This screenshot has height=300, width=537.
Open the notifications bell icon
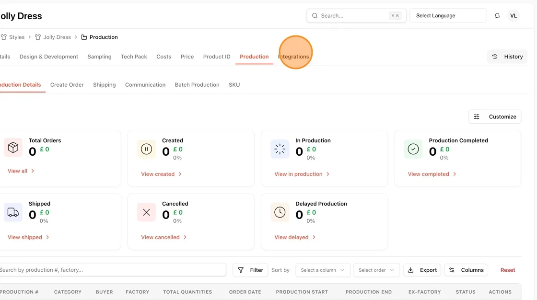[497, 16]
